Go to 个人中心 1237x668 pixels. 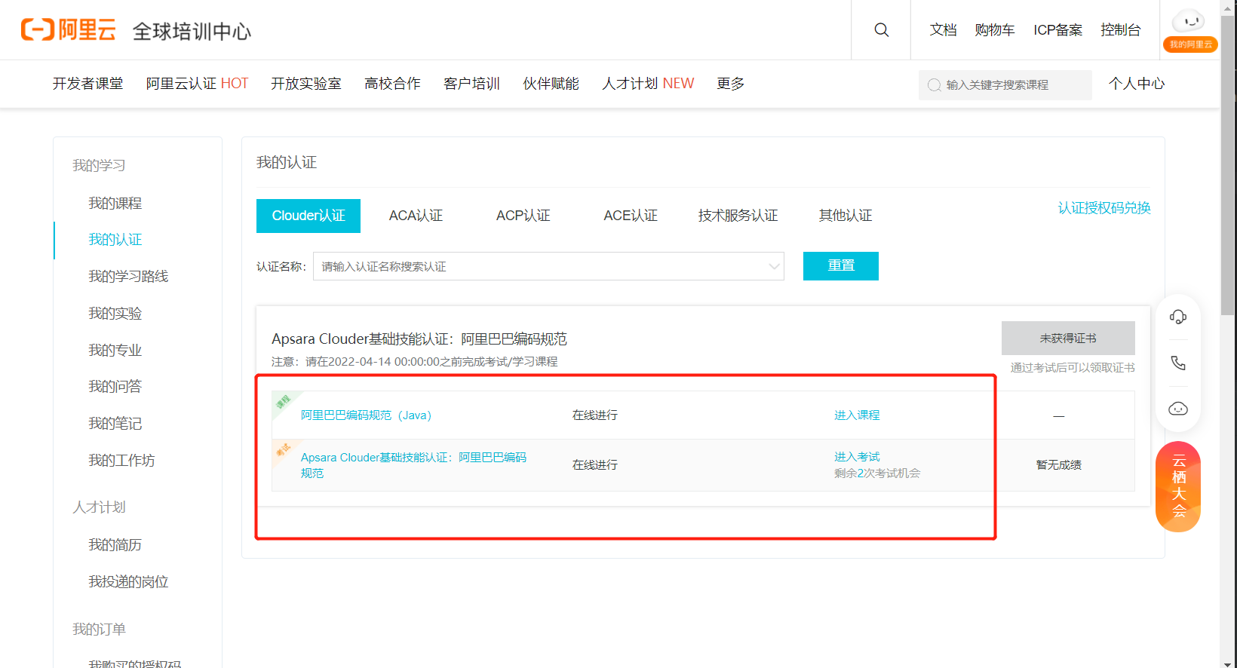point(1137,84)
